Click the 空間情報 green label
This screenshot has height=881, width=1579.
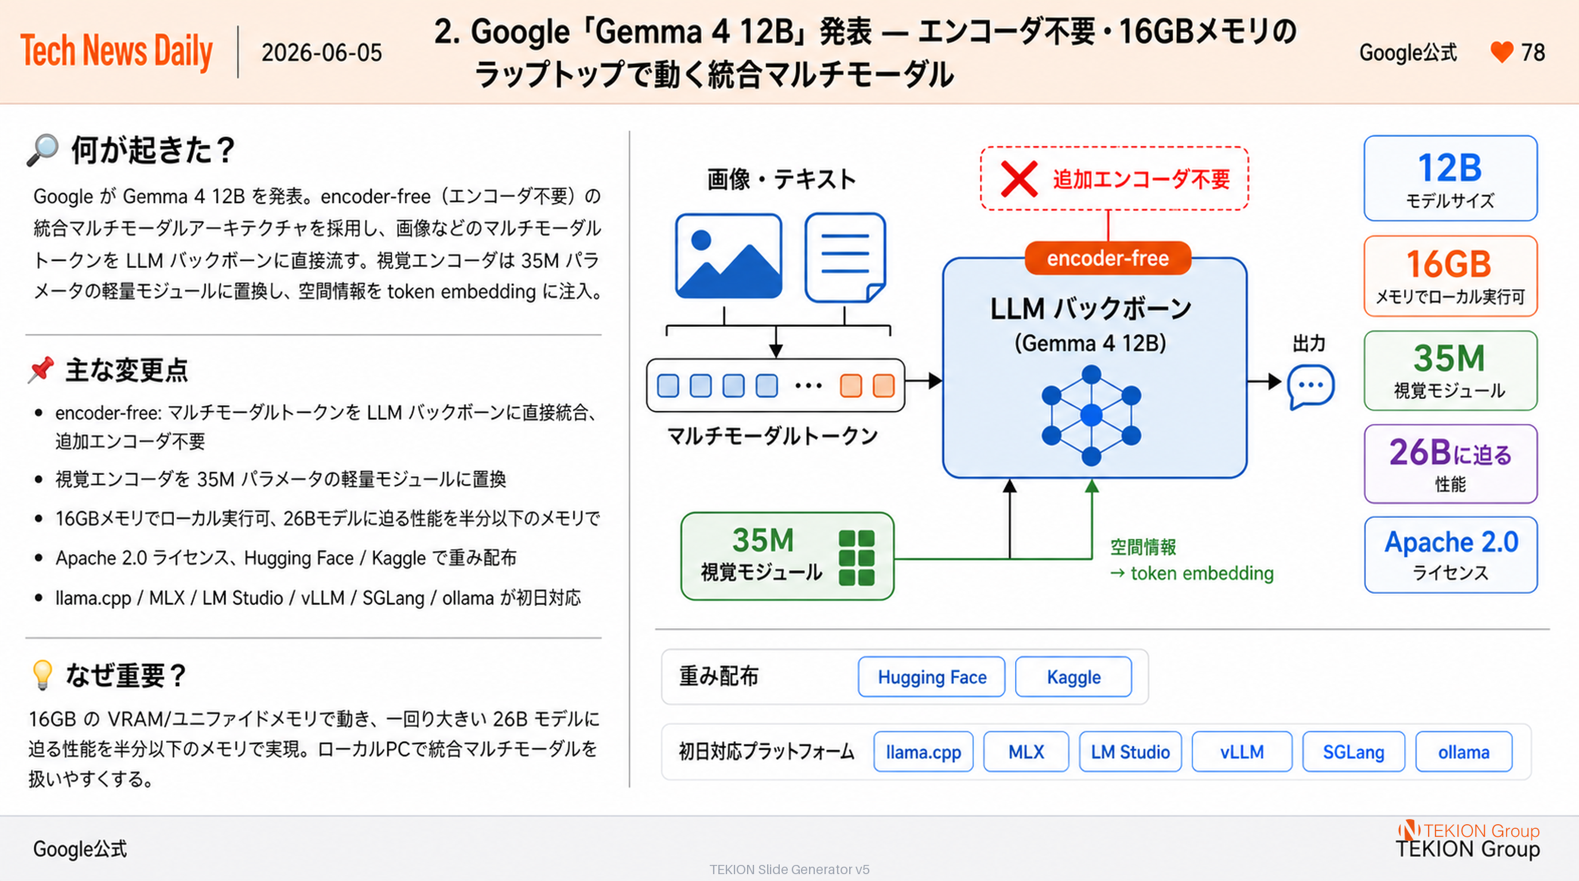(x=1143, y=547)
